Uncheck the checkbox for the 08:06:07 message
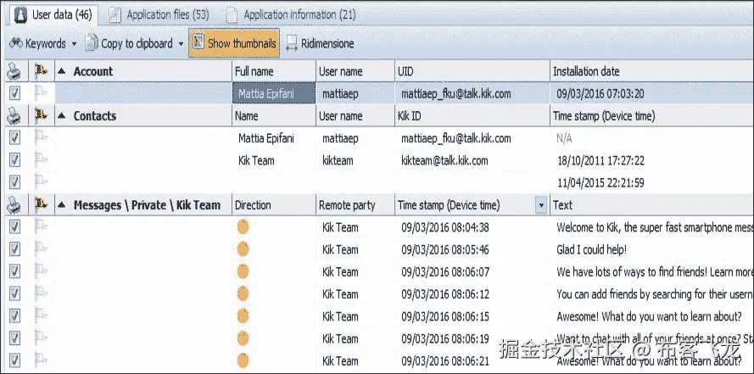 (x=15, y=271)
